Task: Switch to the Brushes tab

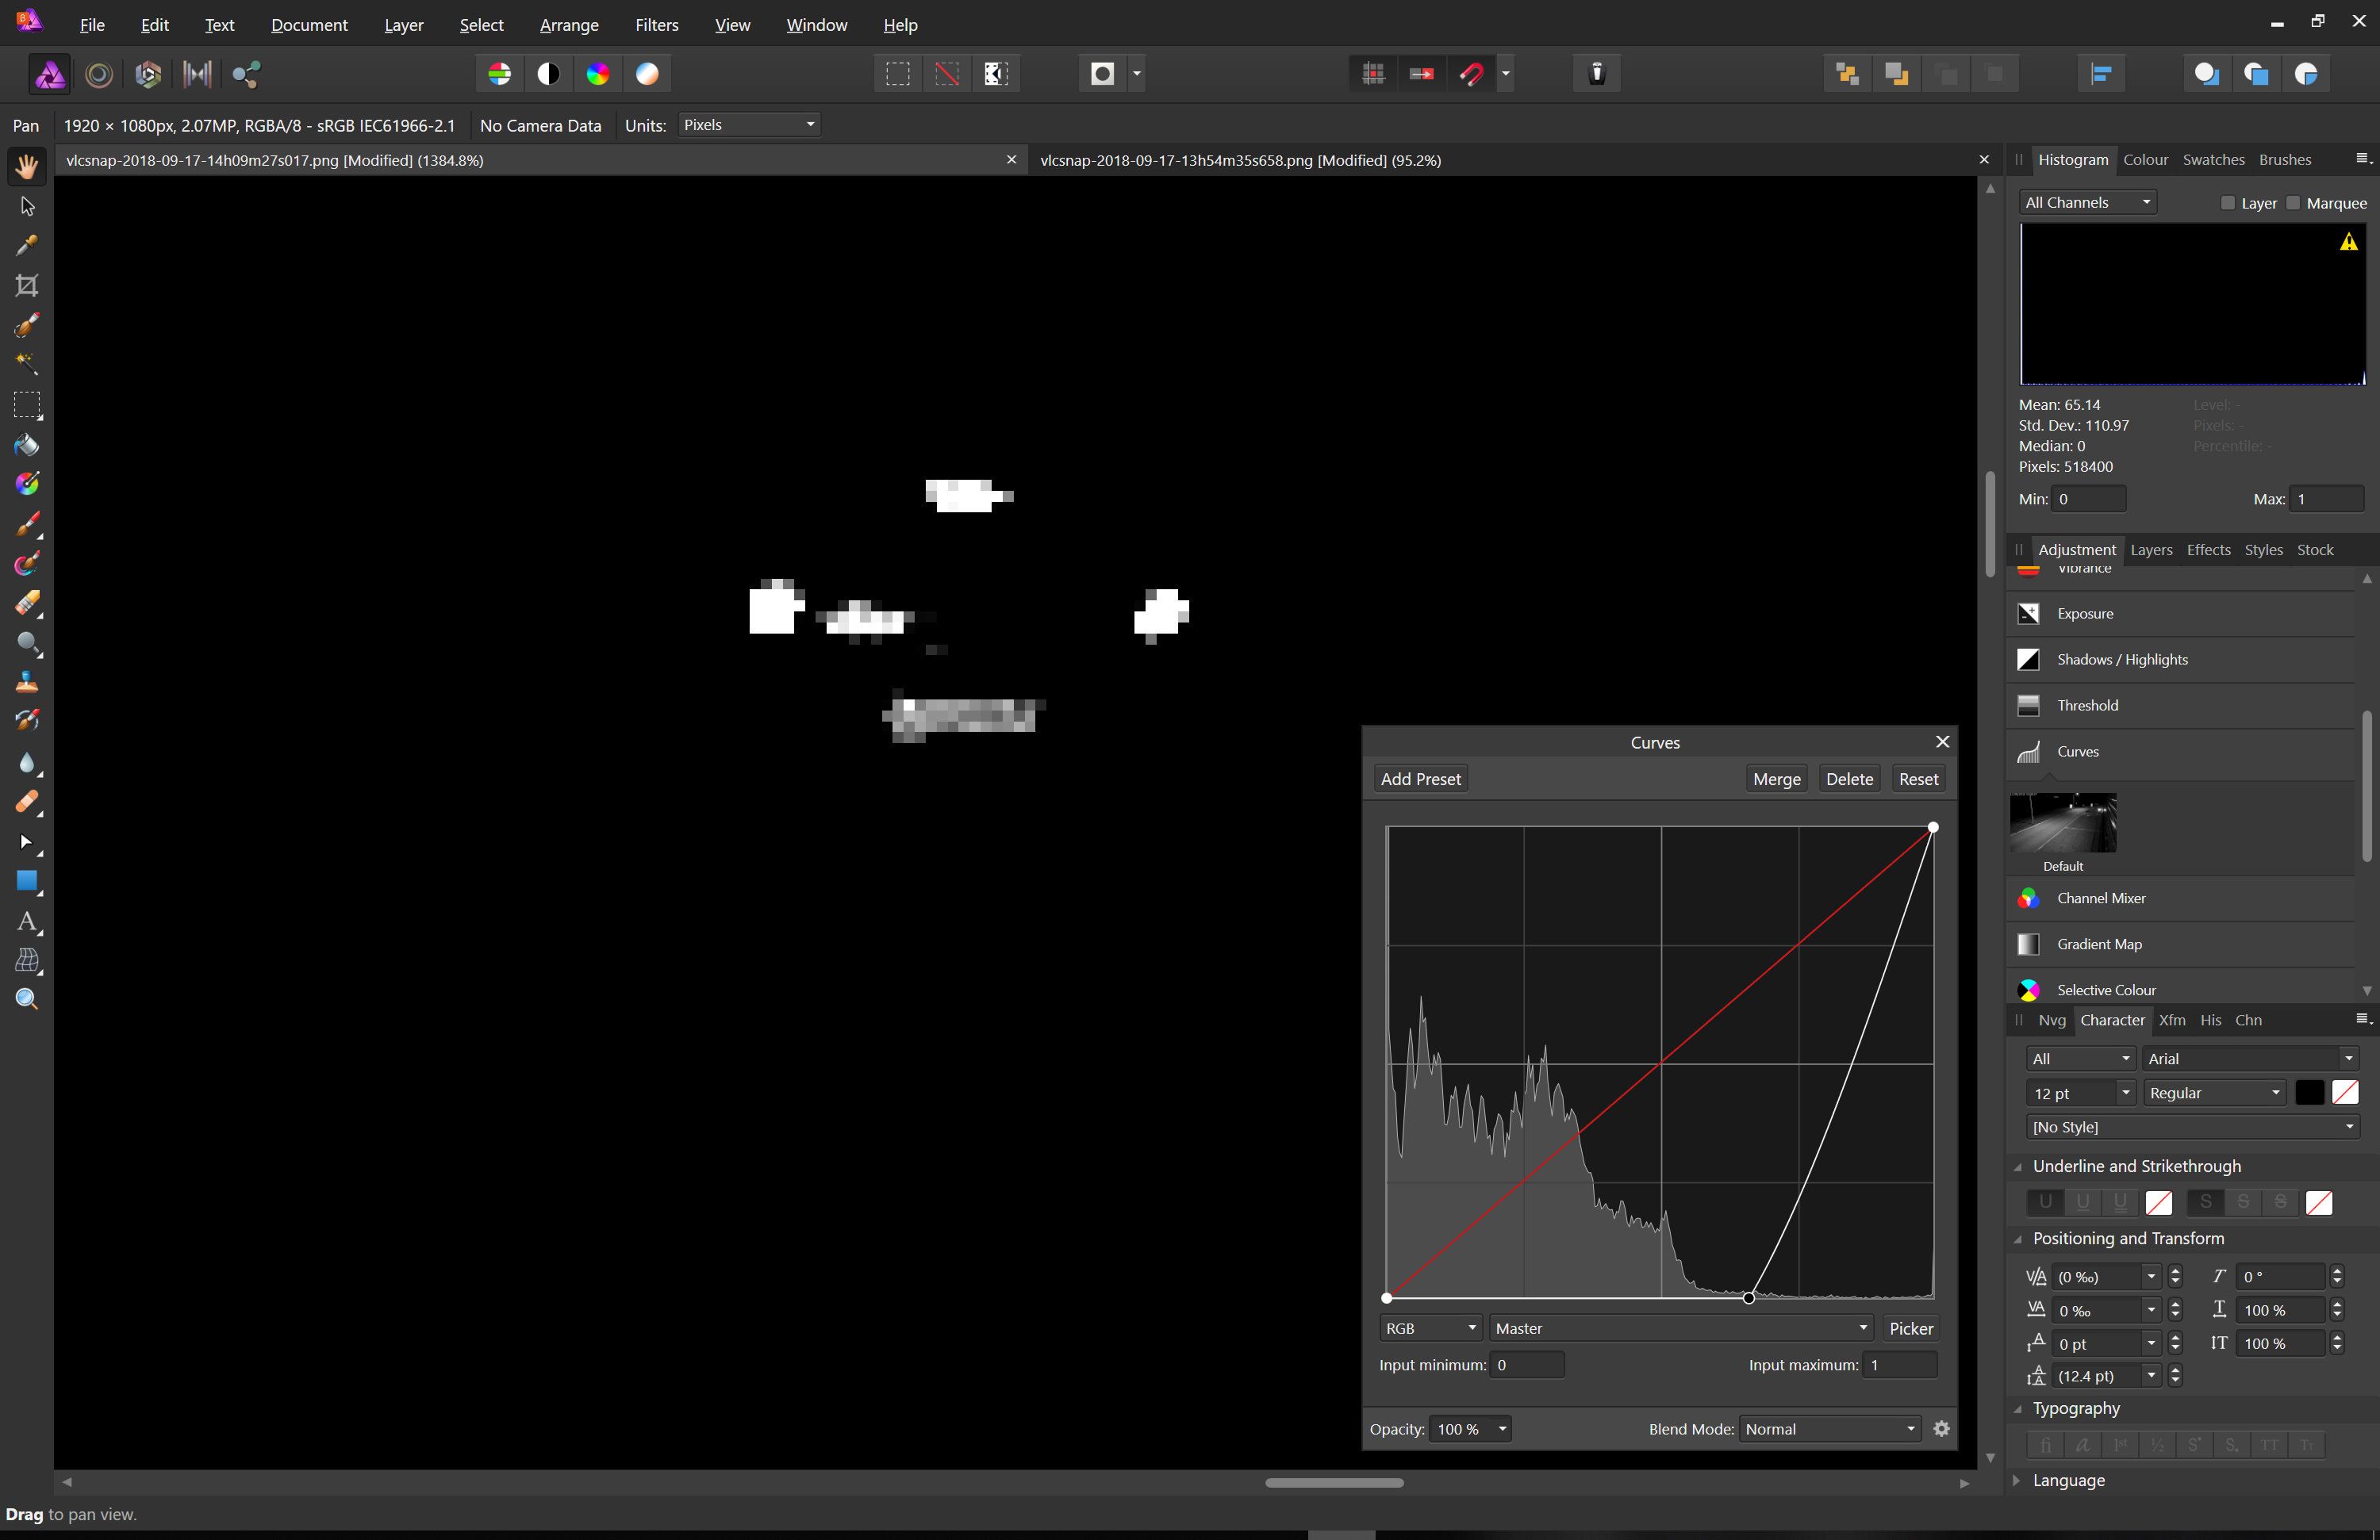Action: click(2284, 160)
